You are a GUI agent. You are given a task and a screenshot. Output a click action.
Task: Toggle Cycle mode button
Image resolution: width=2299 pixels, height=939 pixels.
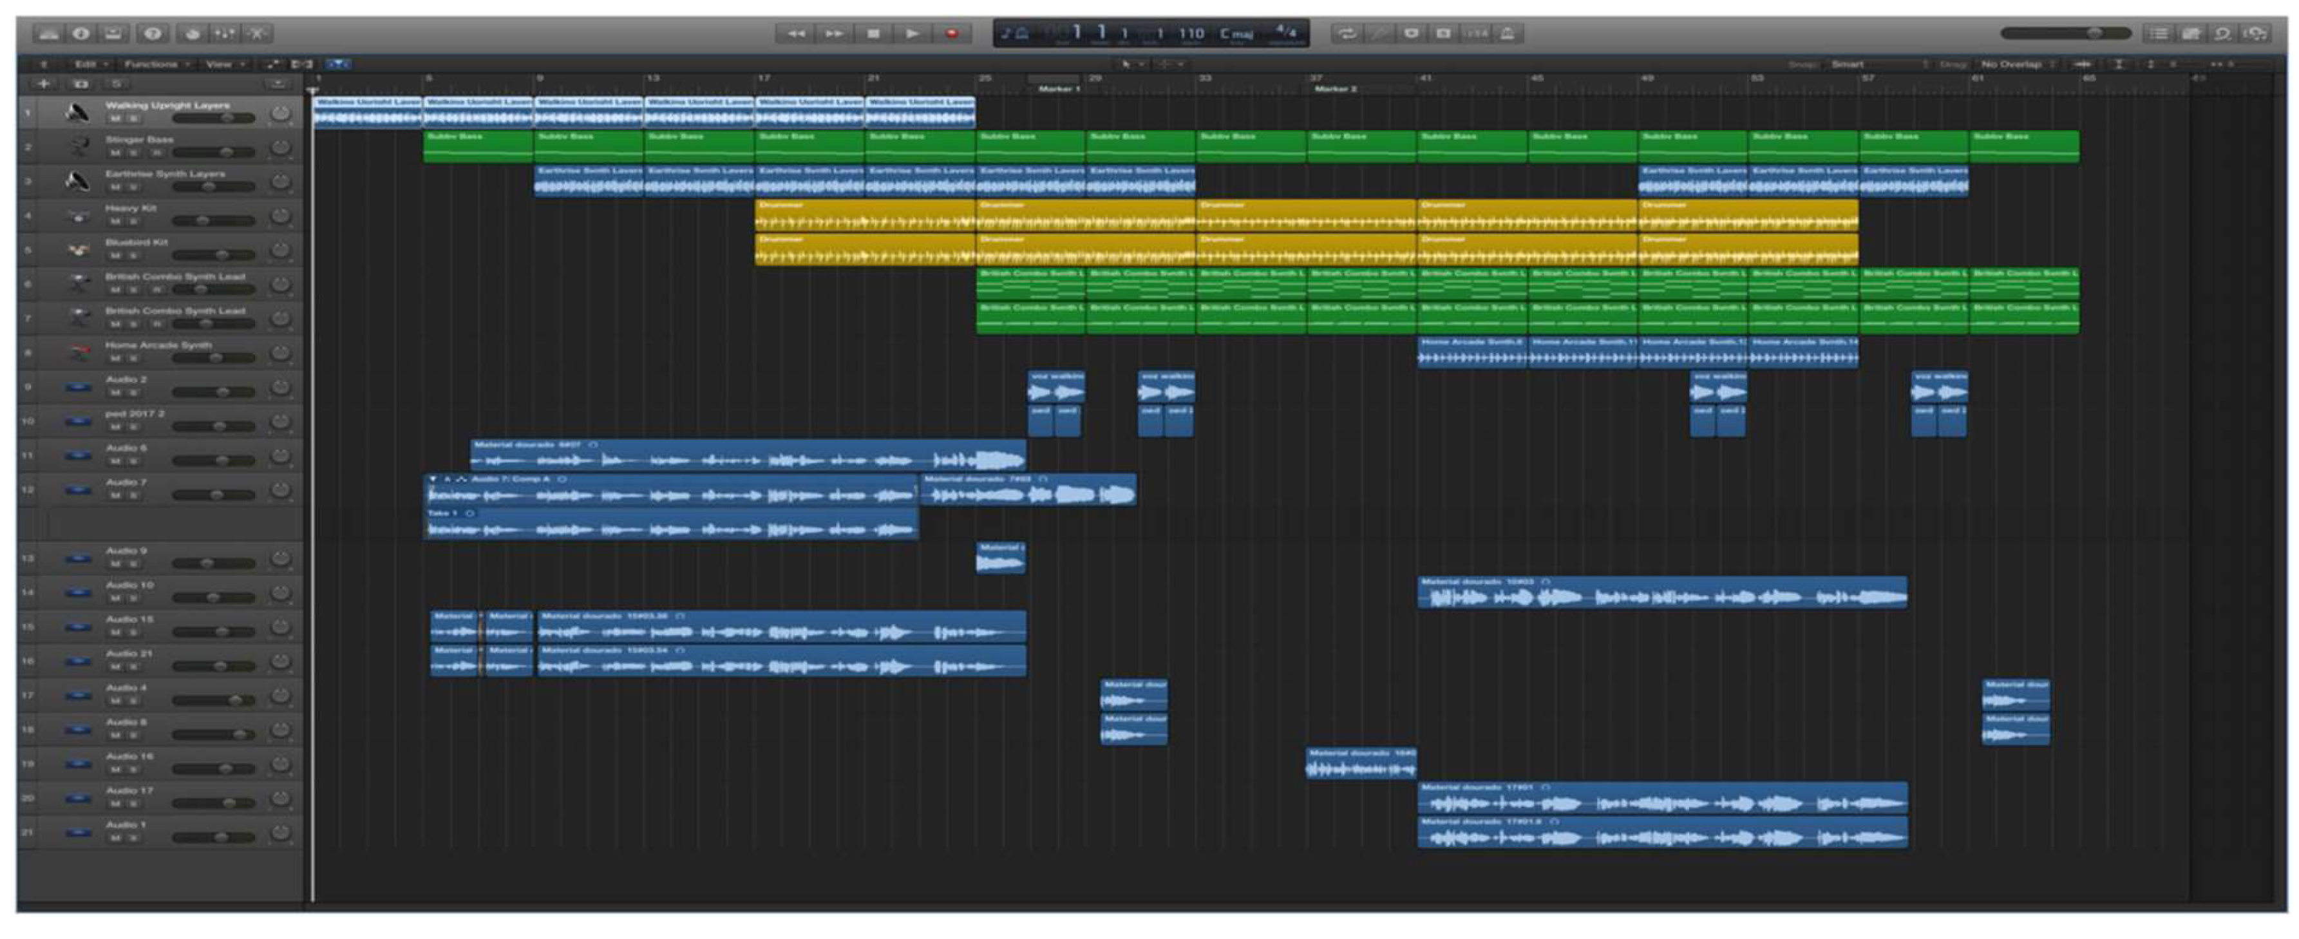pyautogui.click(x=1347, y=34)
